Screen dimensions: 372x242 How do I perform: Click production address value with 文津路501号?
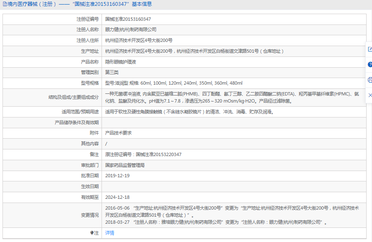(x=194, y=51)
